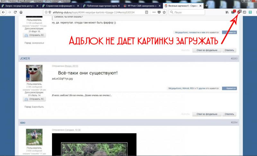This screenshot has width=257, height=156.
Task: Switch to the NY Post tab
Action: click(141, 6)
